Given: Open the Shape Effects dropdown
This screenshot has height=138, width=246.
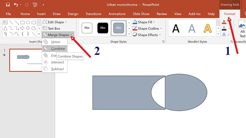Looking at the screenshot, I should [145, 35].
